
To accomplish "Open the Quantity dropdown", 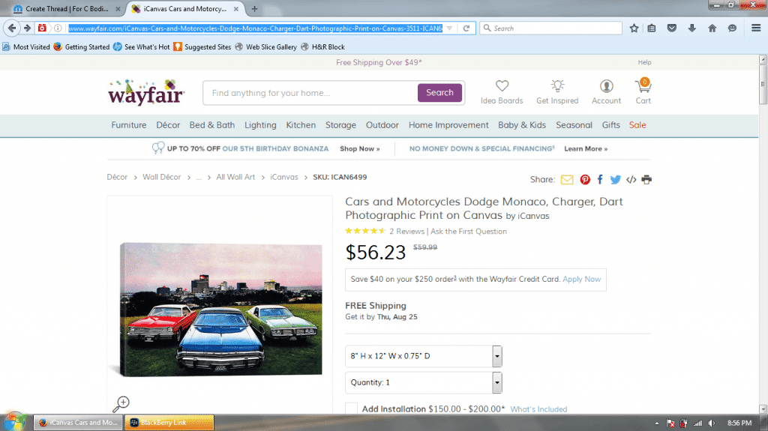I will click(x=496, y=382).
